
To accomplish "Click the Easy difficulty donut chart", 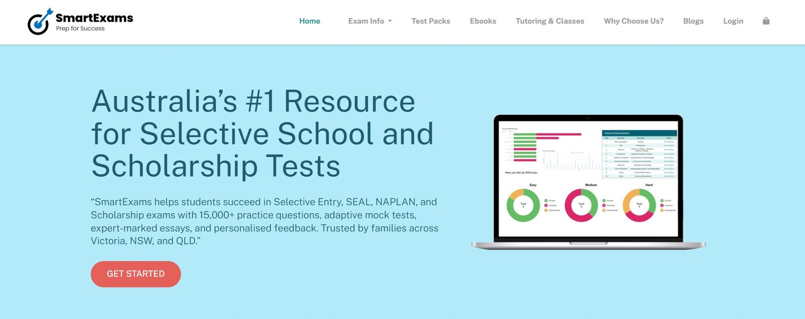I will 523,205.
